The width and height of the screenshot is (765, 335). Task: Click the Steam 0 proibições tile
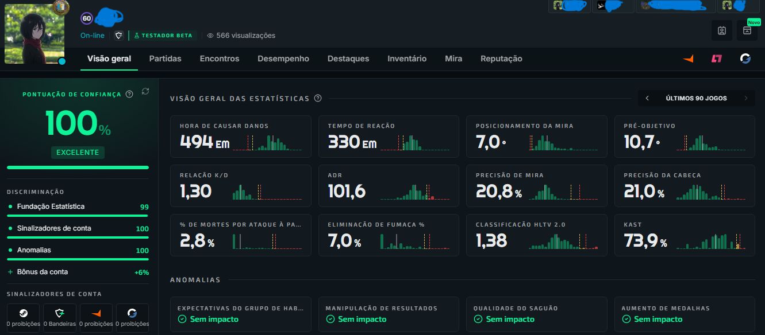click(x=23, y=318)
